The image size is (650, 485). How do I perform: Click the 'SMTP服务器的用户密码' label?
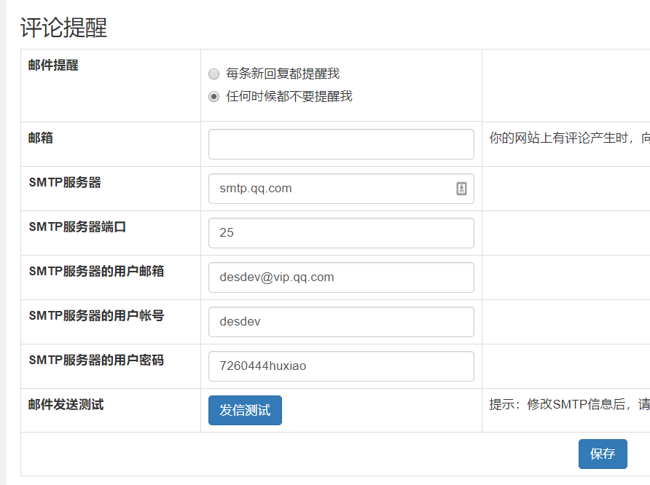(96, 360)
